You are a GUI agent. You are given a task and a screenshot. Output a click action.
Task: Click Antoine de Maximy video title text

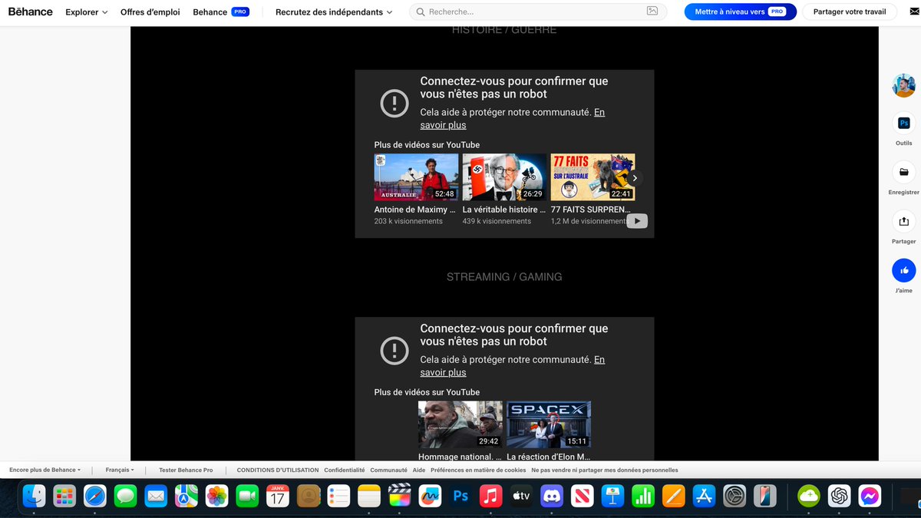point(415,210)
